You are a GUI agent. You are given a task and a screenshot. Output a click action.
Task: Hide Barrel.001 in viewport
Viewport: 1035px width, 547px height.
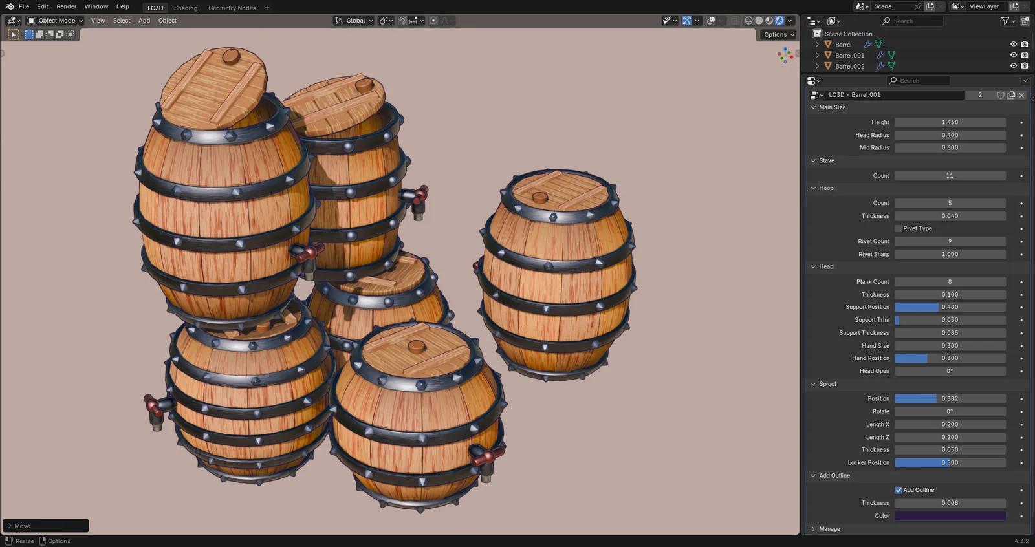[x=1013, y=55]
